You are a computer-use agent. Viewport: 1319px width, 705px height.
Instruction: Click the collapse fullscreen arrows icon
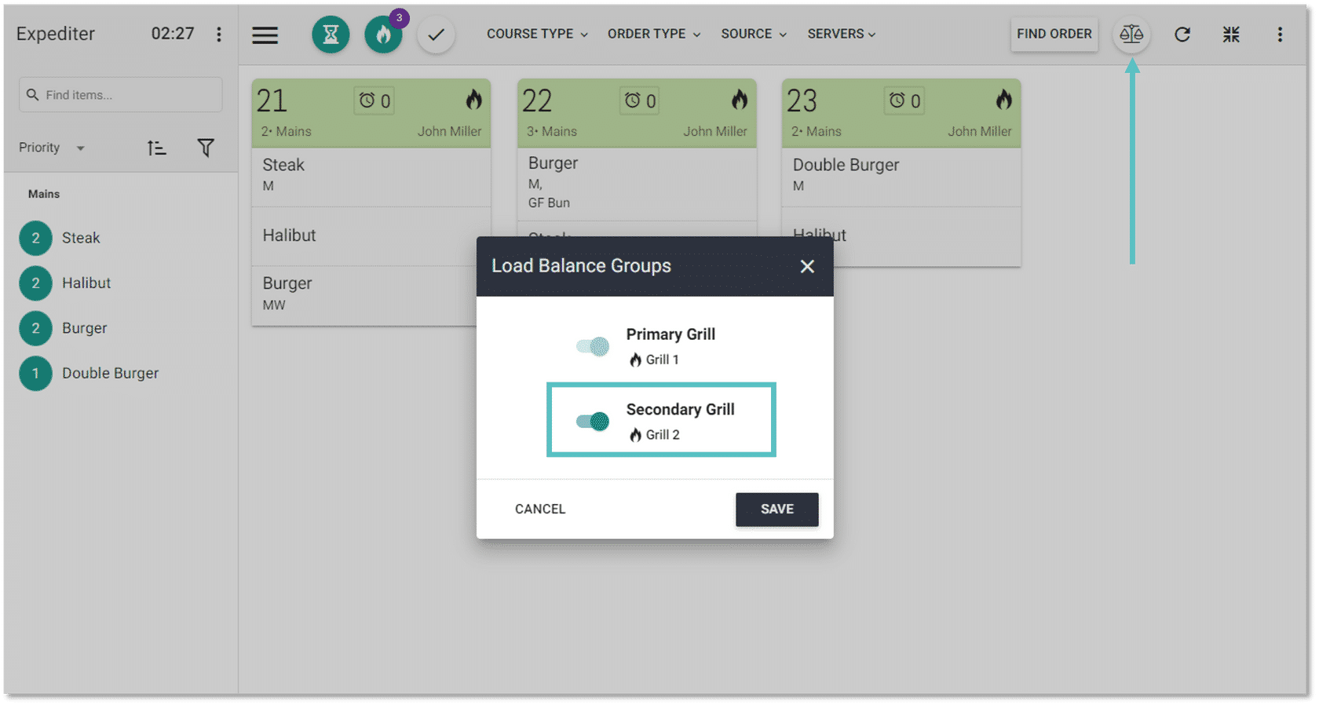[1230, 35]
